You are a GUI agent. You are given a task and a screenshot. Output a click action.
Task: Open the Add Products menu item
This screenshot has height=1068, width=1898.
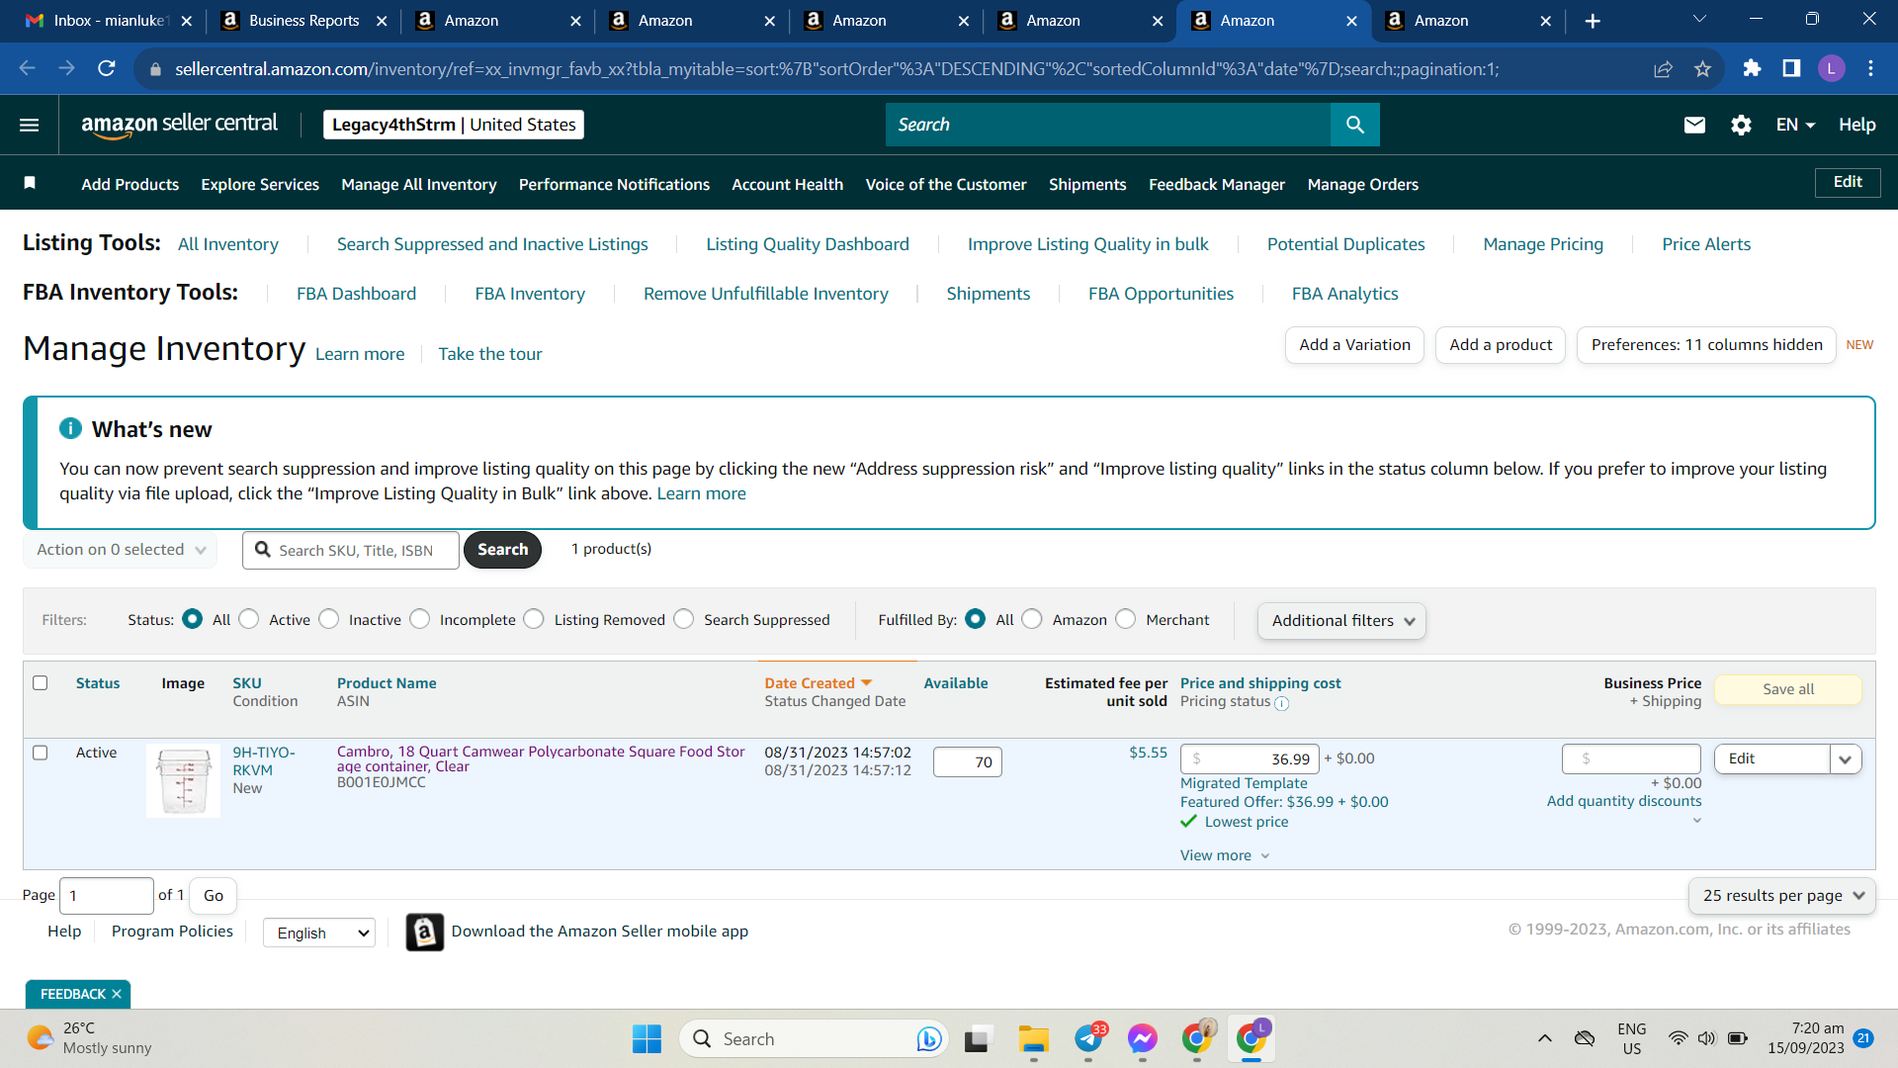pos(130,184)
